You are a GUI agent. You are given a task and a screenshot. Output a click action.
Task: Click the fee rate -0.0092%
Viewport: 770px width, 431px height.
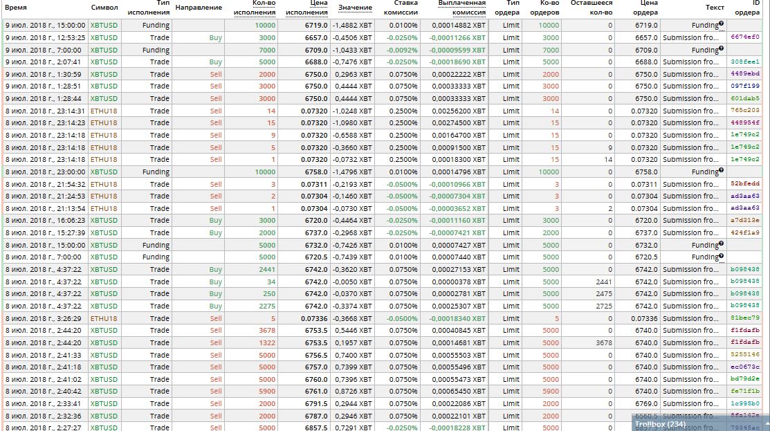(x=402, y=50)
